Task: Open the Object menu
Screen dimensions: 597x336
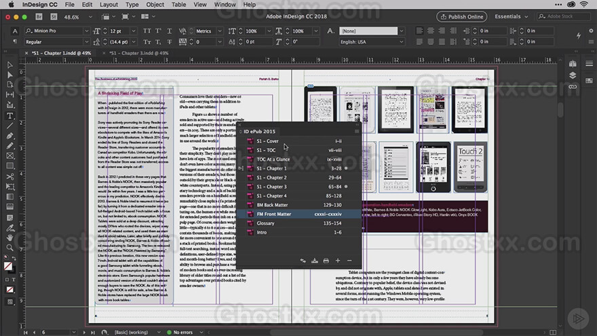Action: [x=155, y=5]
